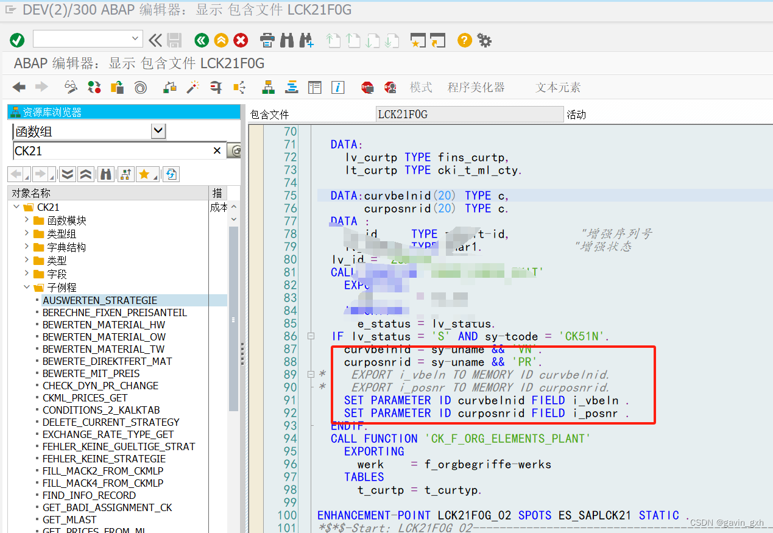
Task: Click the Other Object icon
Action: click(x=117, y=87)
